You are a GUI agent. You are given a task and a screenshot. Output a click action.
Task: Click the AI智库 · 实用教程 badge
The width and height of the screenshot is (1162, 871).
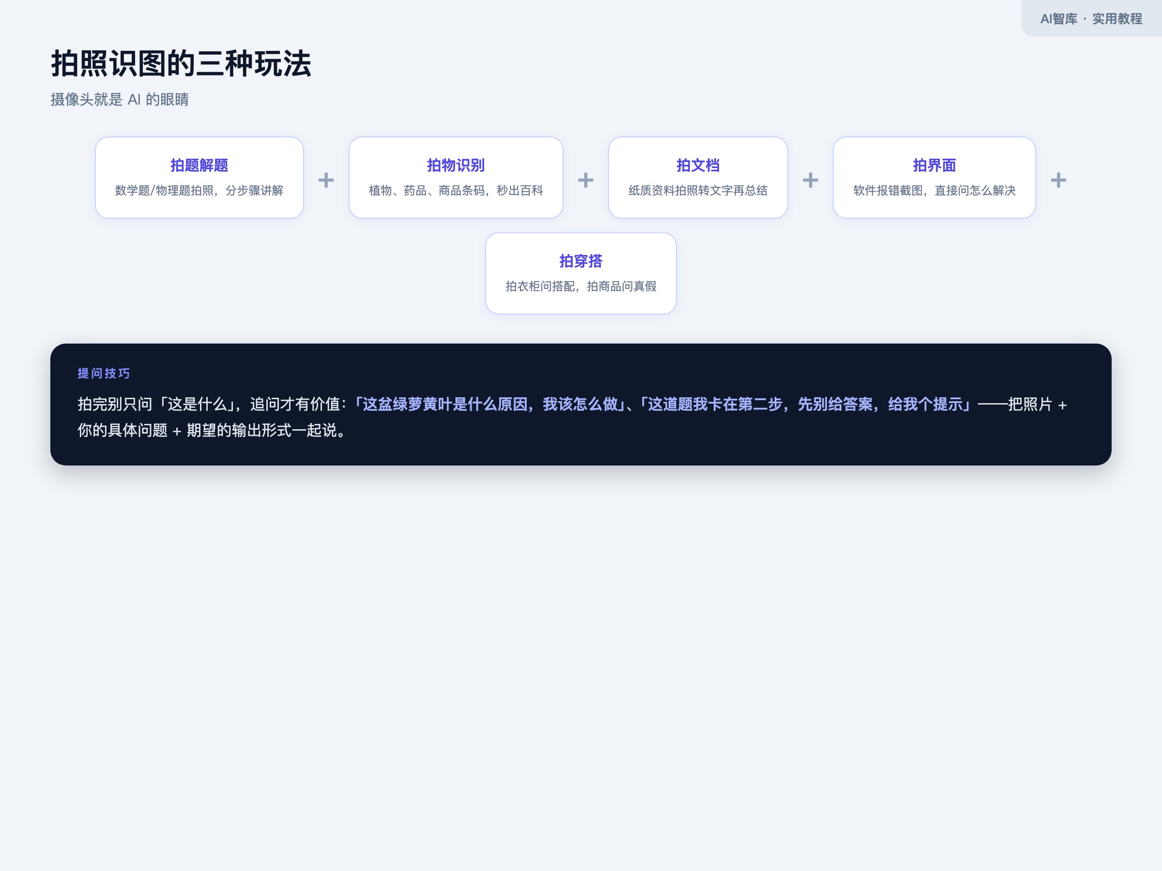(x=1091, y=18)
